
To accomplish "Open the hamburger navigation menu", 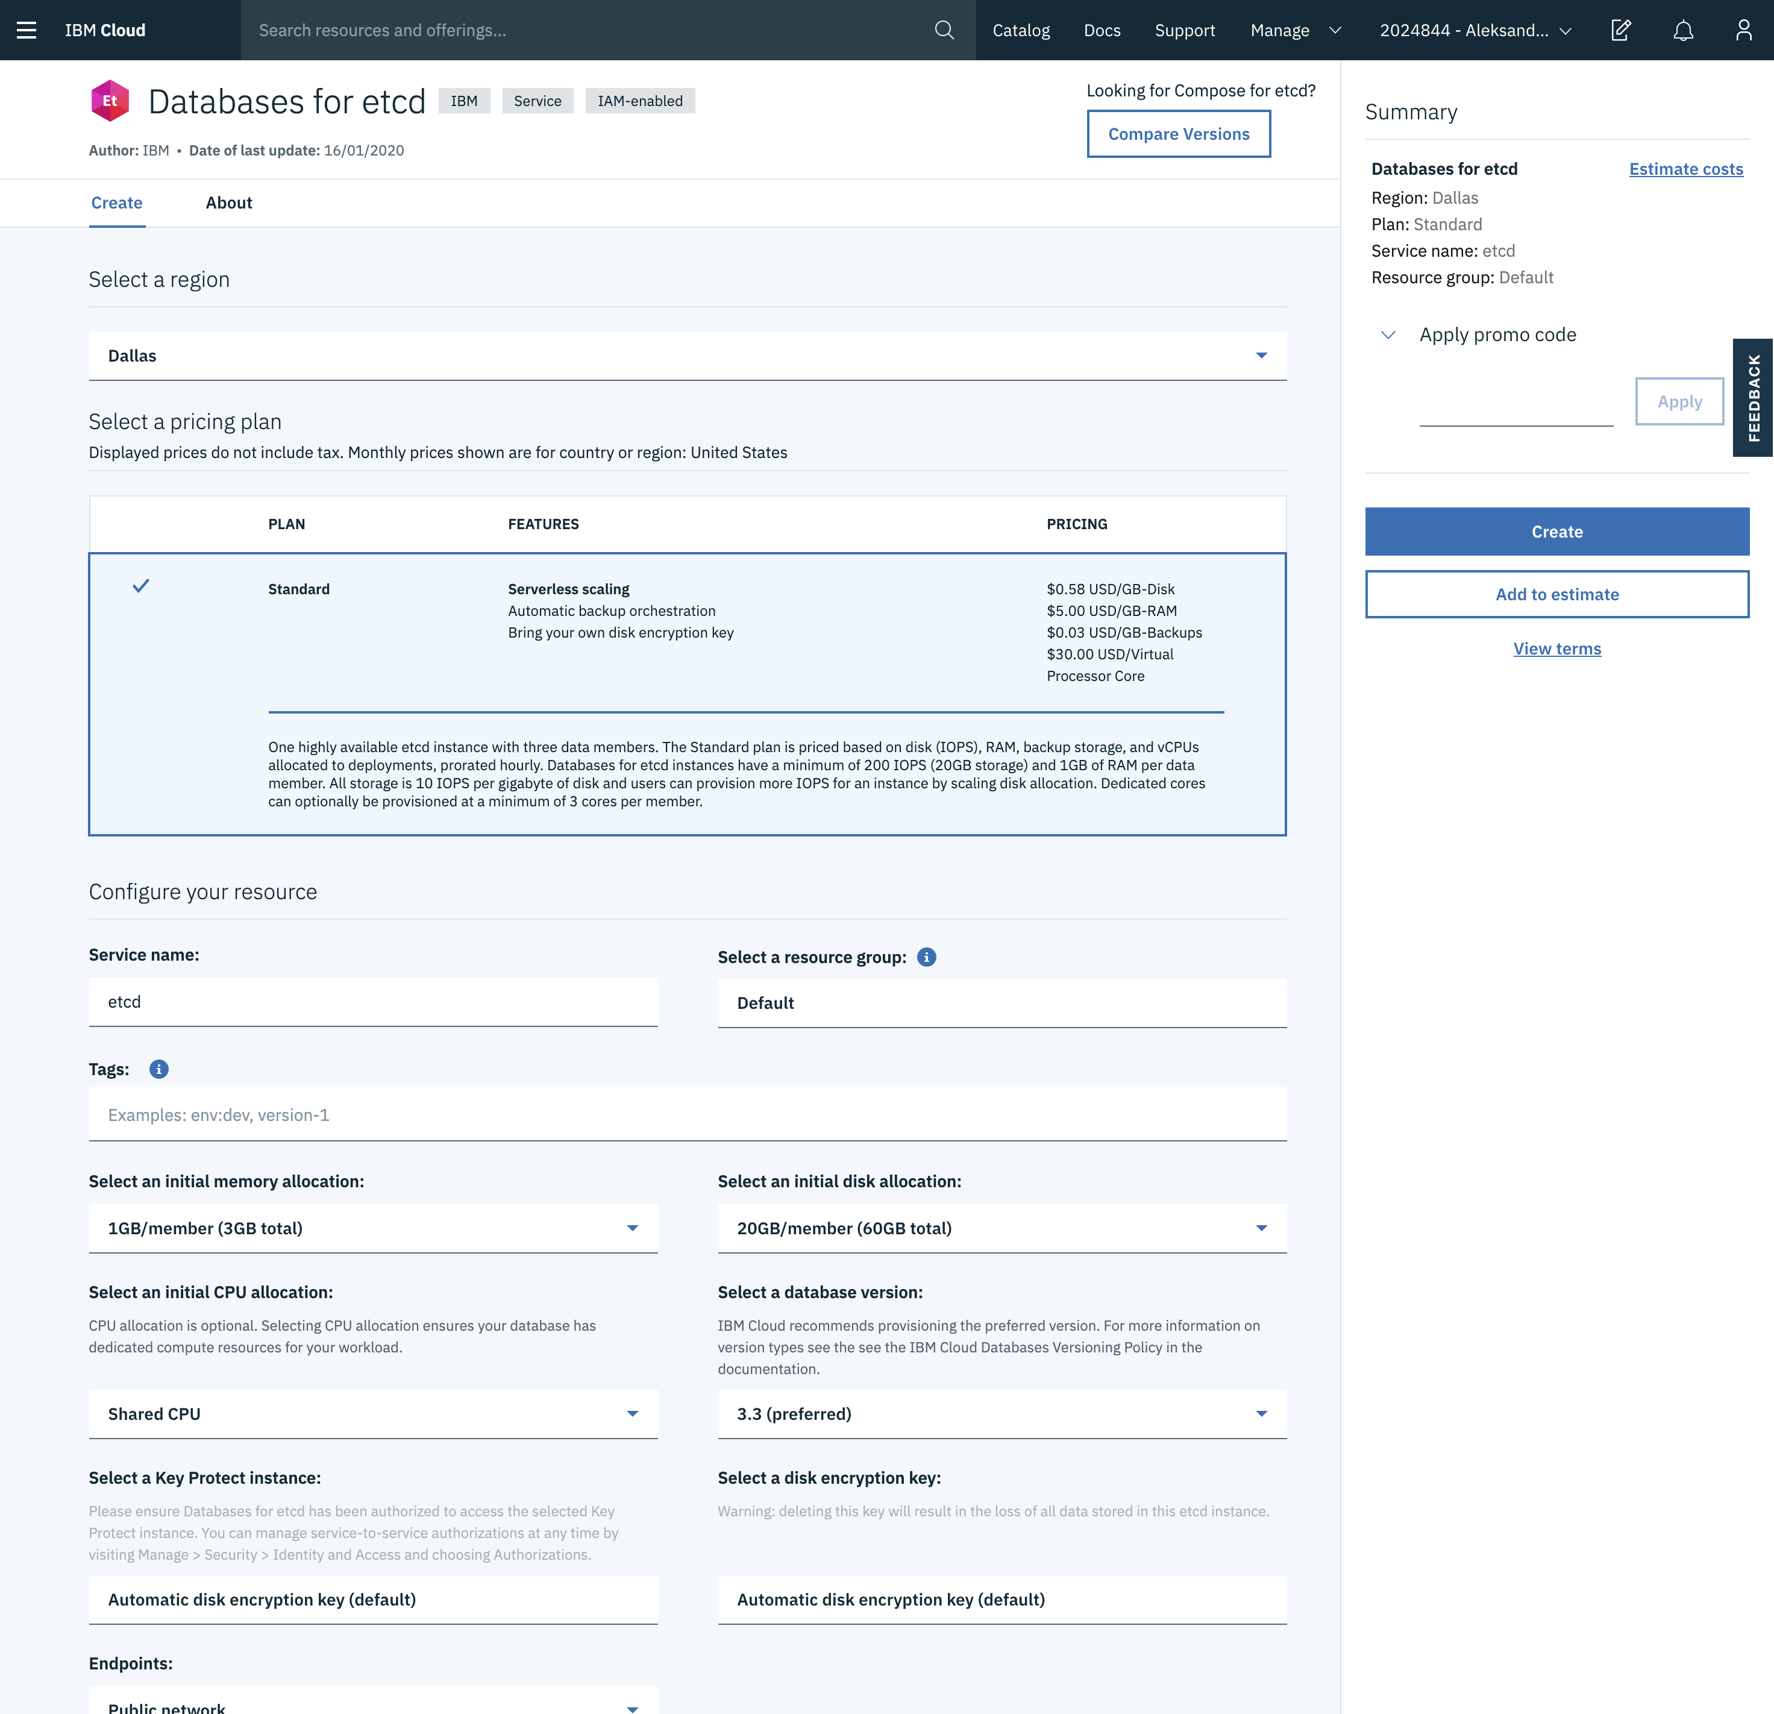I will (x=27, y=30).
